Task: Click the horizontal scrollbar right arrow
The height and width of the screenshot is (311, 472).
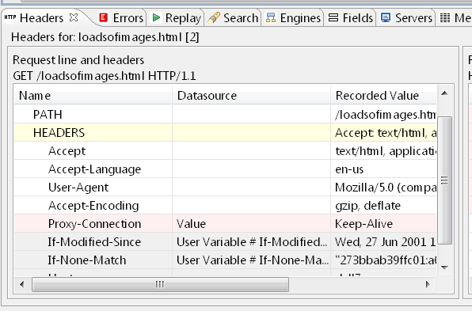Action: [428, 284]
